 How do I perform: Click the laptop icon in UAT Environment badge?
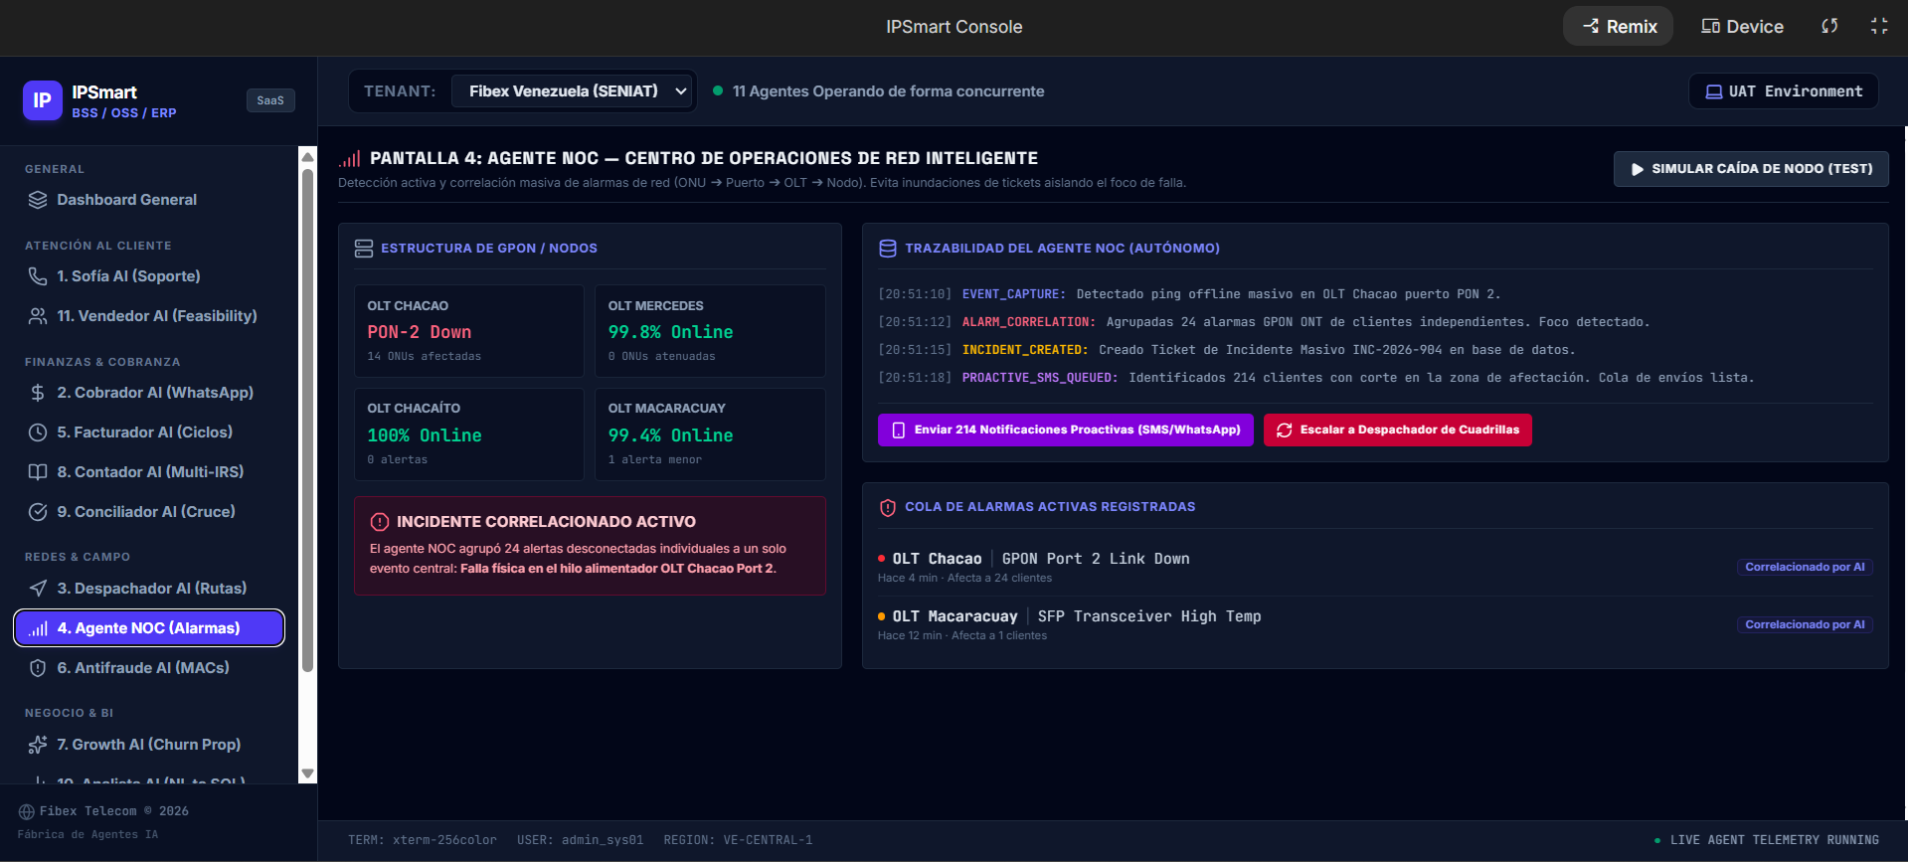click(1714, 91)
